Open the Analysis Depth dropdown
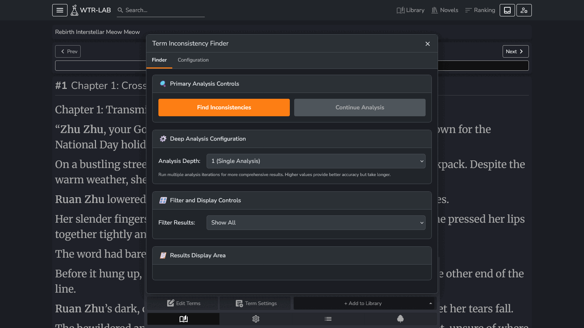 pos(316,161)
